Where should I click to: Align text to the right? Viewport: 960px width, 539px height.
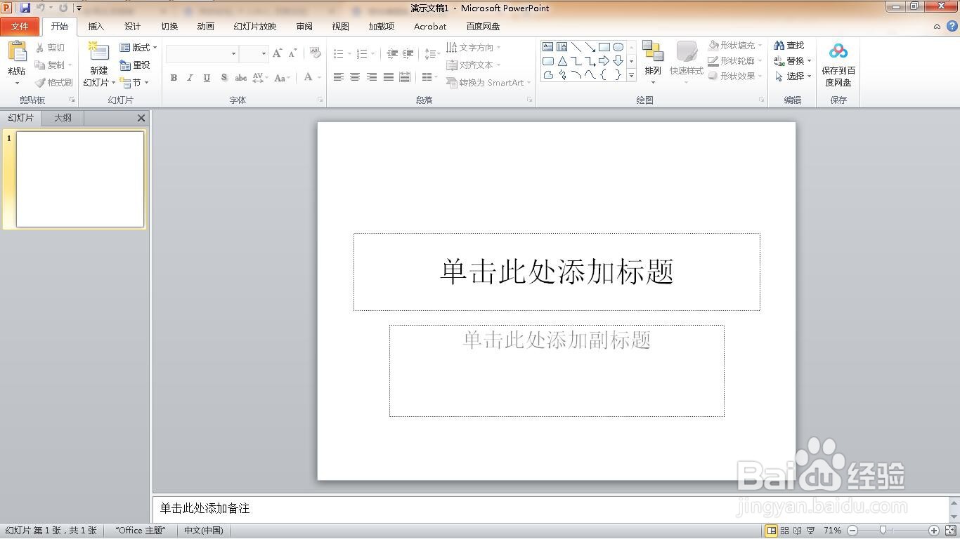[371, 77]
